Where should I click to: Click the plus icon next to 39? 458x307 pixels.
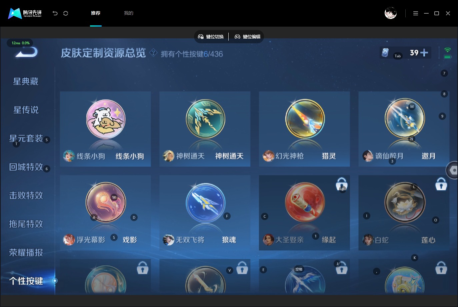(424, 53)
